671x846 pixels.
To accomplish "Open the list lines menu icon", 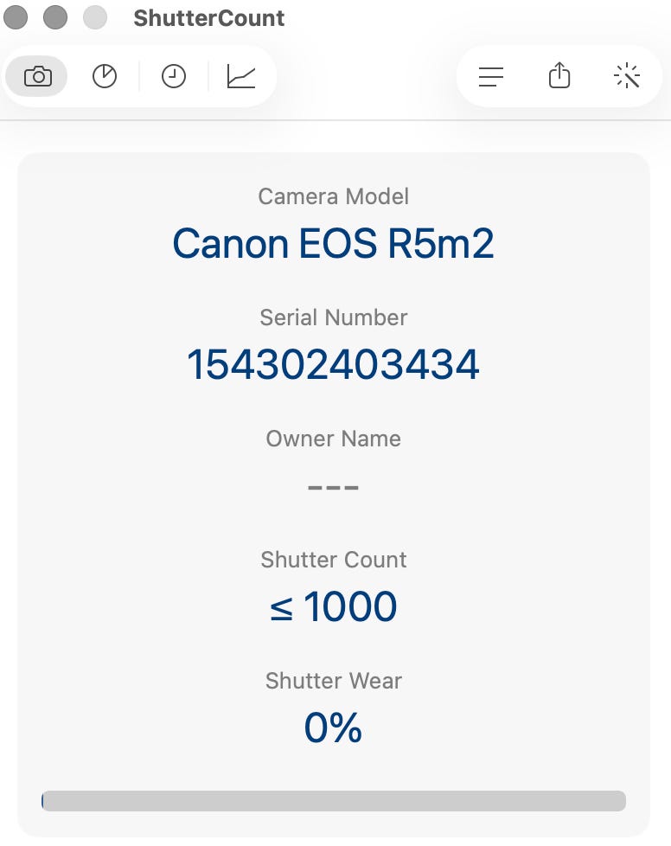I will [491, 77].
